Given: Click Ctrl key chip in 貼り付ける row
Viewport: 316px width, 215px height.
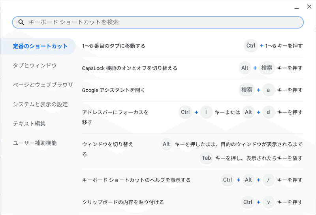Looking at the screenshot, I should tap(248, 202).
